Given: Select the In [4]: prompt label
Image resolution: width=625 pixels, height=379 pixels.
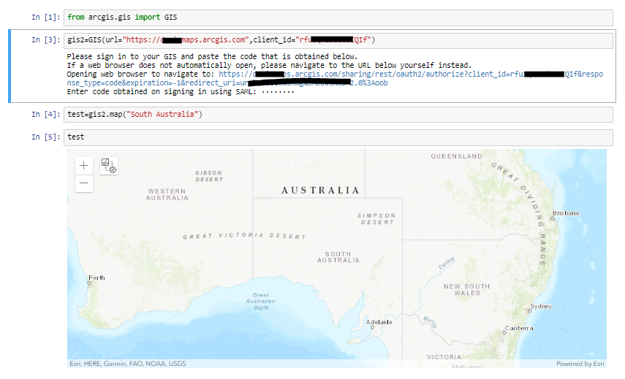Looking at the screenshot, I should point(46,114).
